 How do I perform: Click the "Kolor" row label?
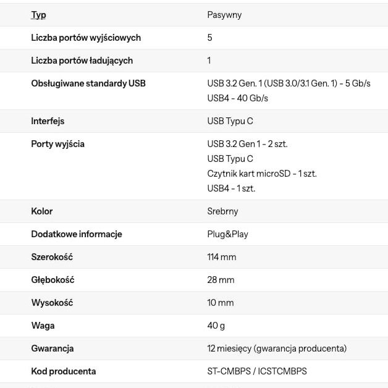42,211
